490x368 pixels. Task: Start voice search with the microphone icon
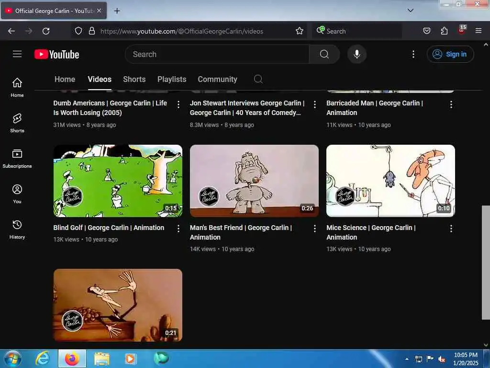[x=356, y=54]
